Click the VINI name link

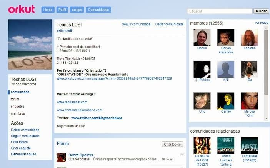[x=226, y=80]
